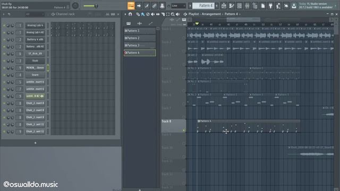
Task: Open the Analog Lab 4 channel button
Action: [x=35, y=25]
